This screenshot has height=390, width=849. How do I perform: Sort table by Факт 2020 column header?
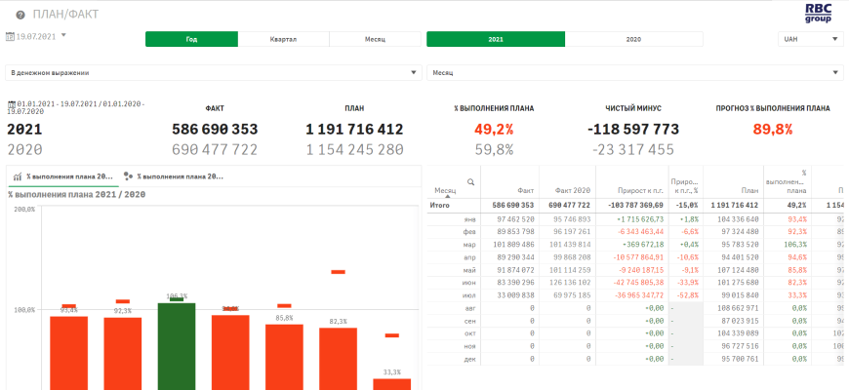point(573,191)
